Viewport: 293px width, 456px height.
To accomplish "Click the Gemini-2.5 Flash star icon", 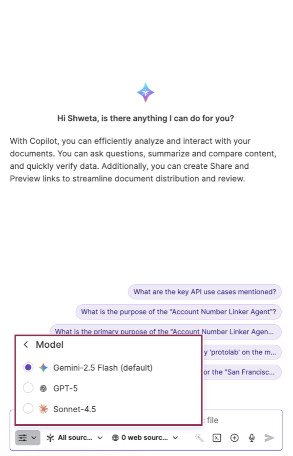I will (x=43, y=367).
